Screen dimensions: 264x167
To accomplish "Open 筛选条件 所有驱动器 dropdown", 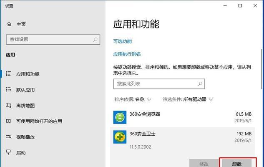I will 188,99.
